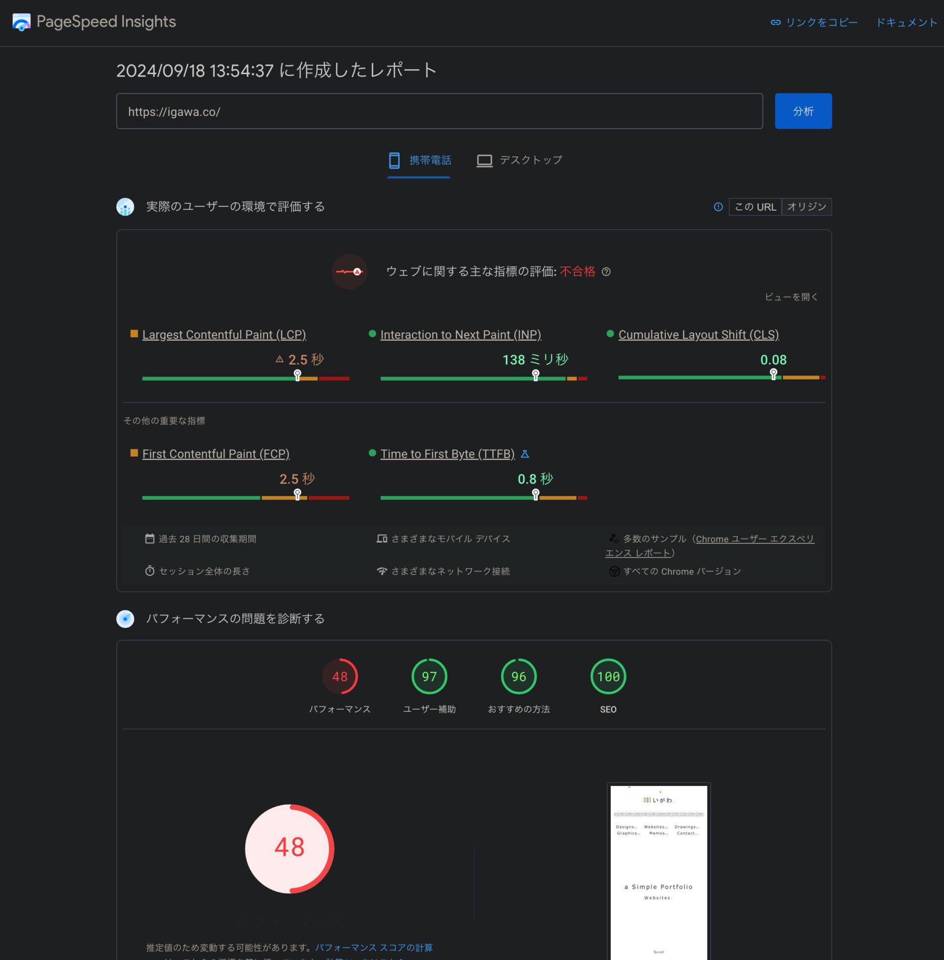
Task: Click the パフォーマンスの問題を診断する heading
Action: tap(236, 618)
